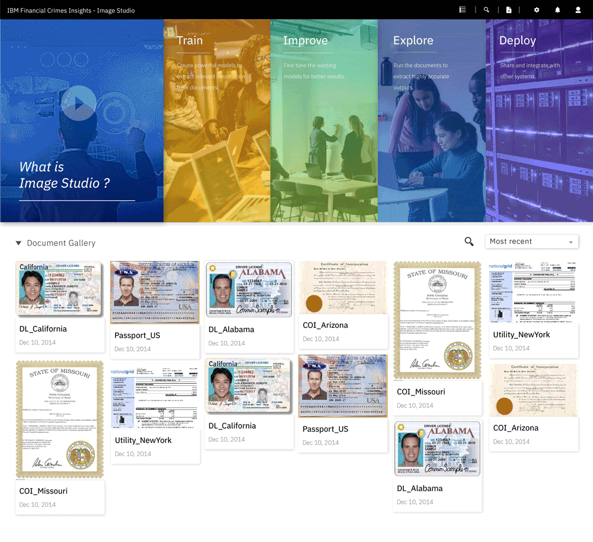Viewport: 593px width, 542px height.
Task: Click the app title "IBM Financial Crimes Insights"
Action: tap(71, 10)
